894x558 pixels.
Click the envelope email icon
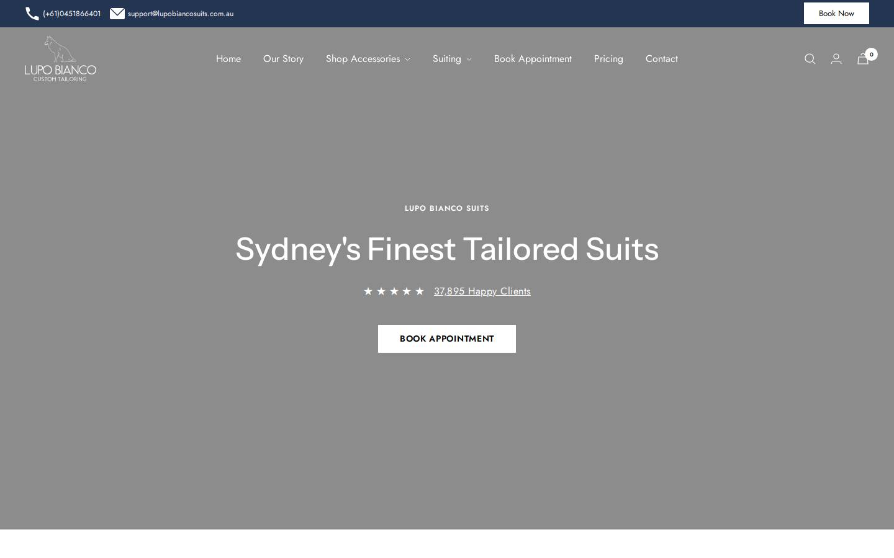117,14
